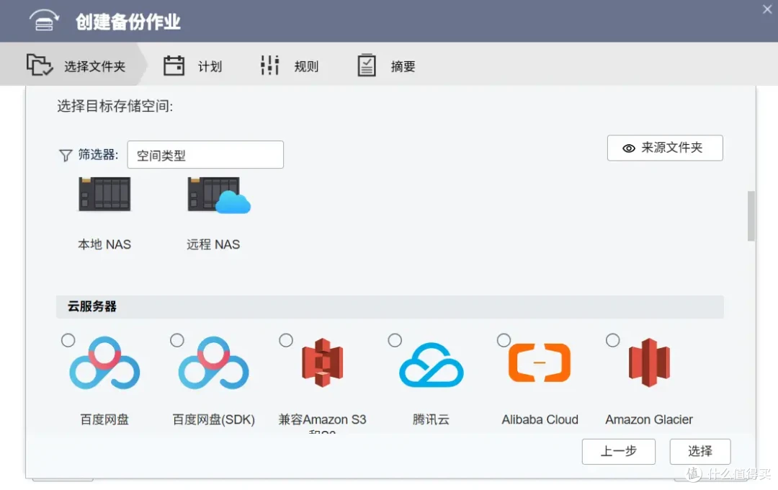Click the 远程 NAS label
This screenshot has width=778, height=490.
213,244
